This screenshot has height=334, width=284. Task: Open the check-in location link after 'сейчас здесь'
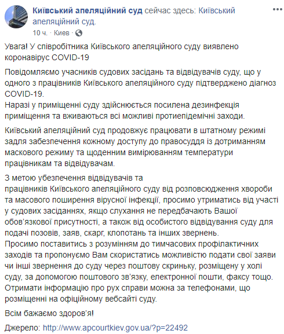(x=134, y=16)
